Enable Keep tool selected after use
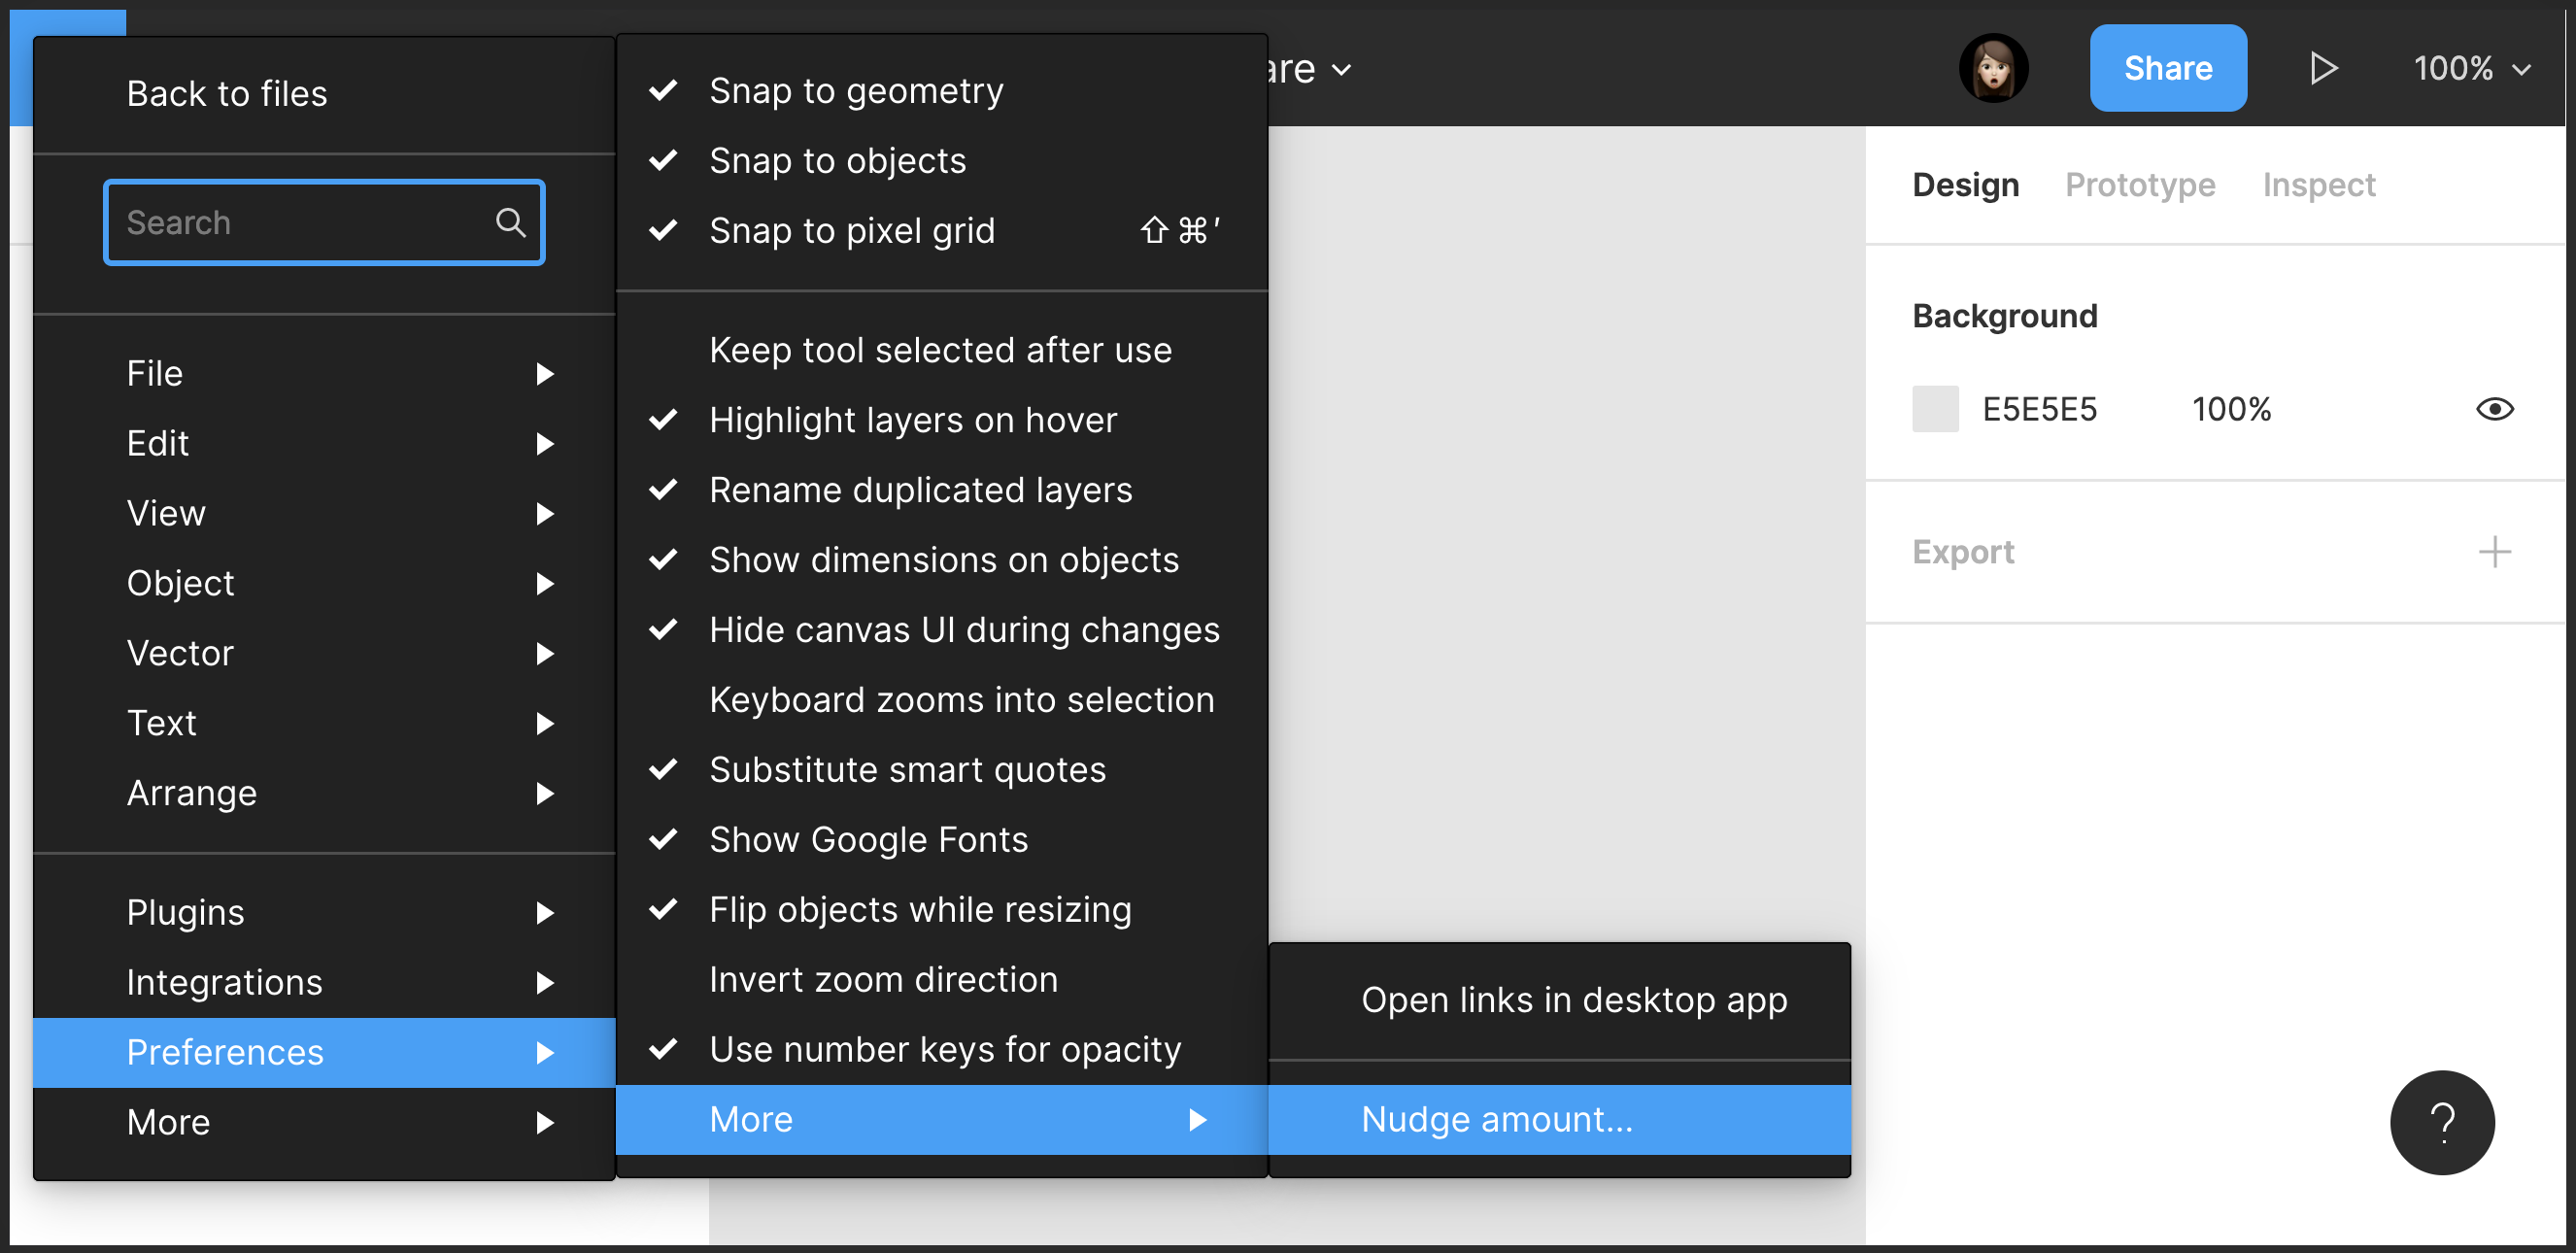 click(x=939, y=350)
